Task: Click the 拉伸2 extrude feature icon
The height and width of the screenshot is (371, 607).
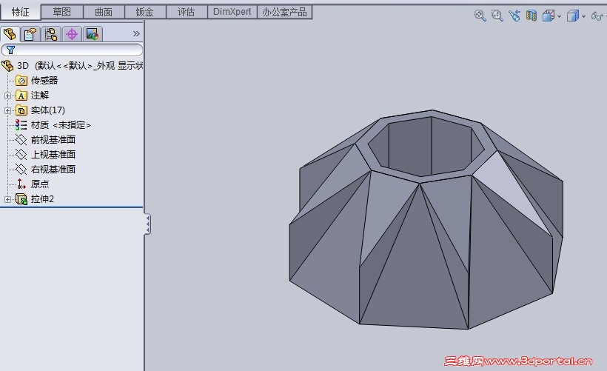Action: (x=21, y=199)
